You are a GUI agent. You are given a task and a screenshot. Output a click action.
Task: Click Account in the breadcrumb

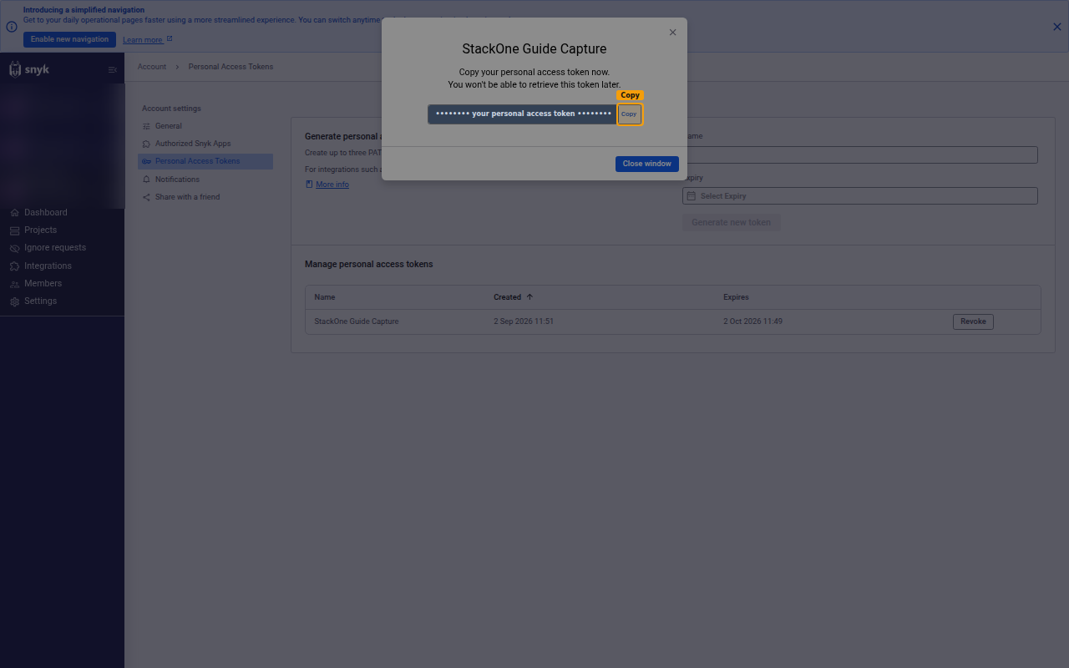point(152,67)
